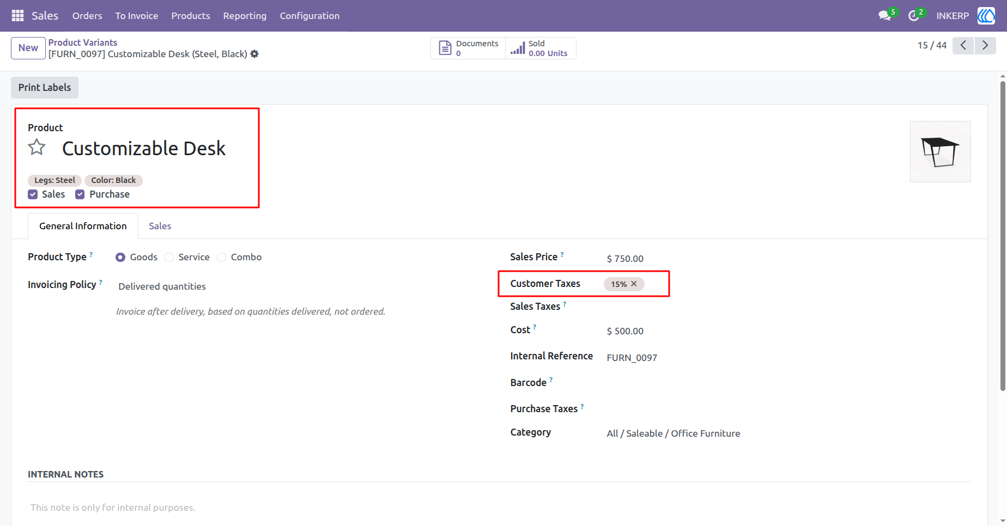
Task: Open the Category selection field
Action: coord(788,433)
